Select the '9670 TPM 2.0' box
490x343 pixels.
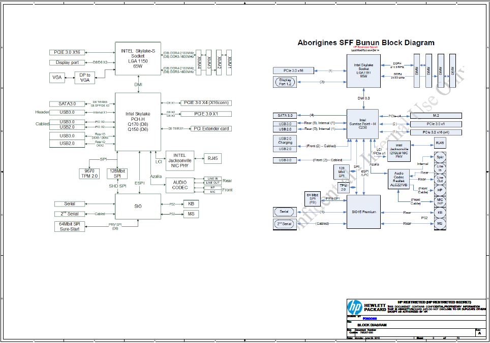(x=89, y=174)
